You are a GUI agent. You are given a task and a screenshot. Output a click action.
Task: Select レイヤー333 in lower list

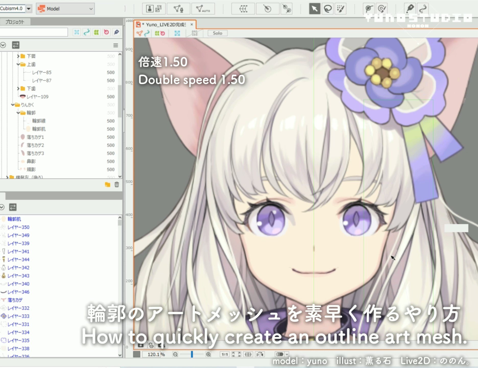coord(18,316)
